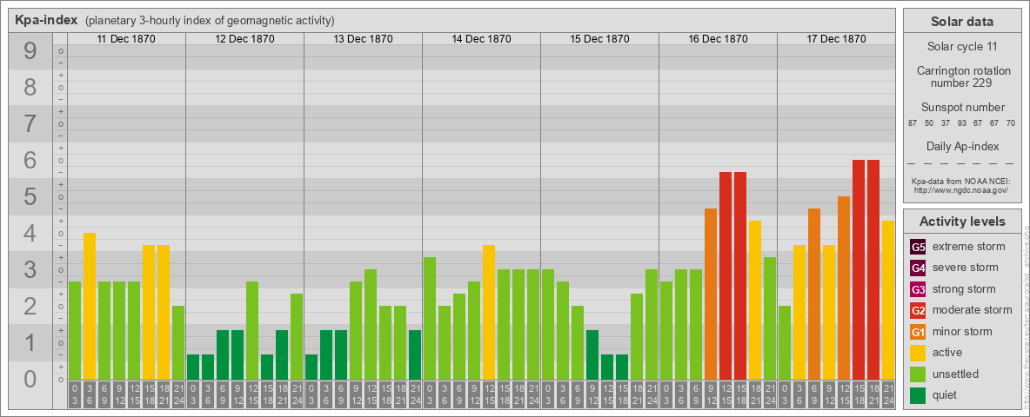Viewport: 1030px width, 417px height.
Task: Select the light green unsettled legend swatch
Action: point(918,374)
